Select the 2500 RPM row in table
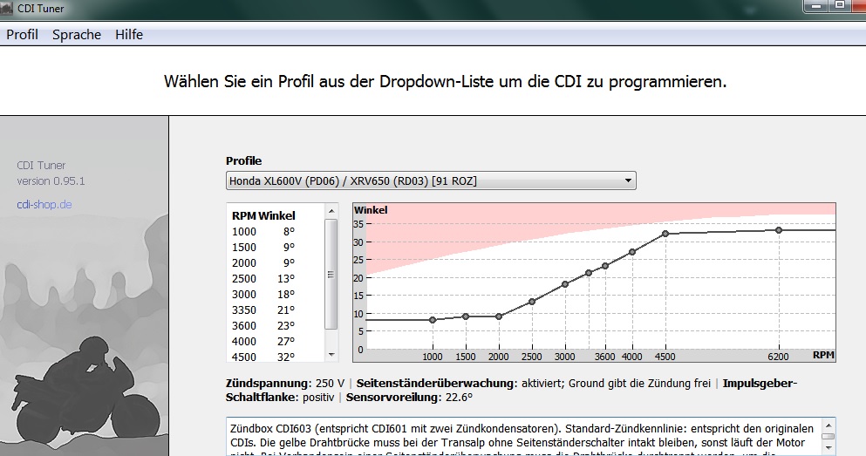 point(263,278)
